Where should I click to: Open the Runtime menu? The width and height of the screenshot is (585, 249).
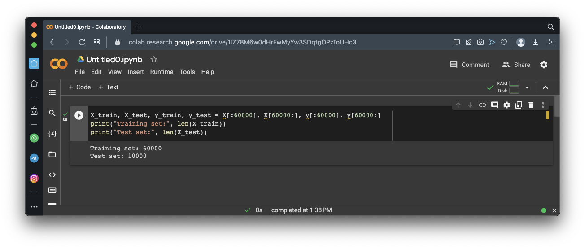click(x=162, y=72)
